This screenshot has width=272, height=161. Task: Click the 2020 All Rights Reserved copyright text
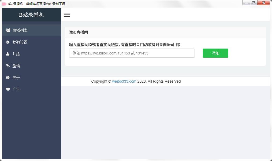tap(159, 81)
